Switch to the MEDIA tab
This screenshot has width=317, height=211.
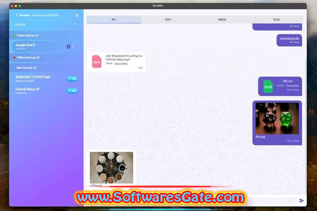222,20
